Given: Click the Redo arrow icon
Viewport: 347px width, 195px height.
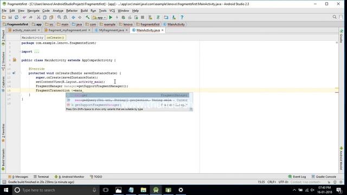Looking at the screenshot, I should coord(31,17).
